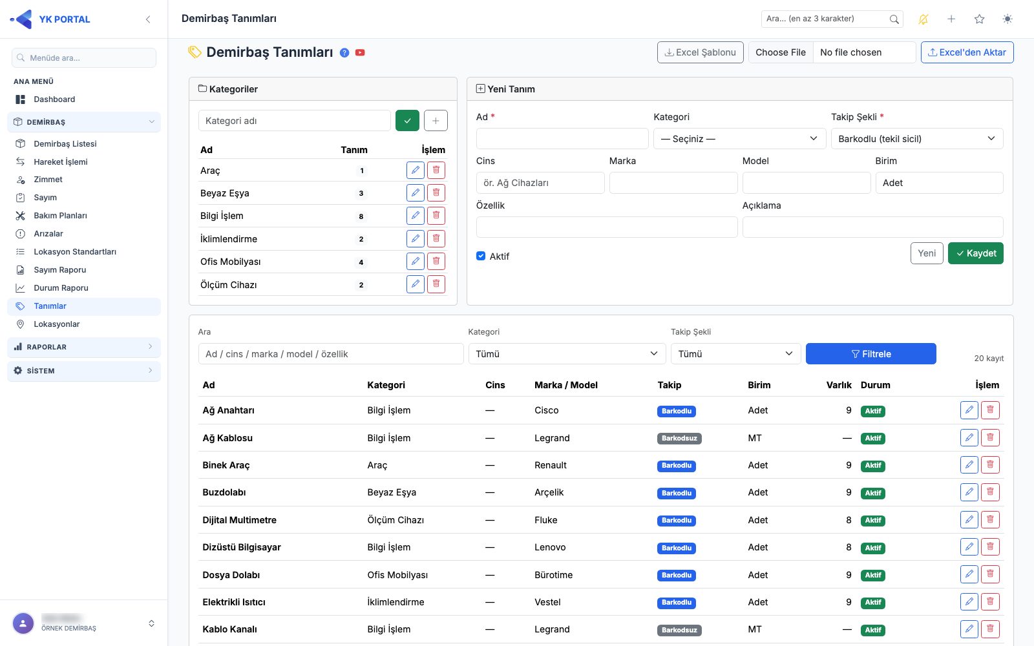Open the Kategori filter dropdown Tümü
The image size is (1034, 646).
click(567, 354)
